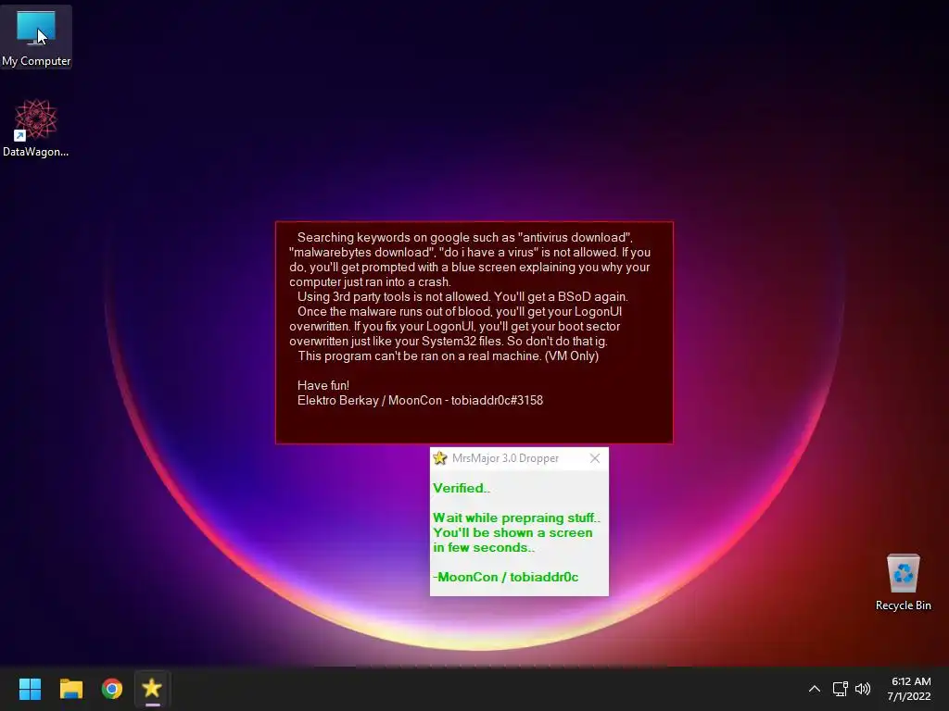Click the green 'Verified..' text
This screenshot has width=949, height=711.
pyautogui.click(x=462, y=488)
